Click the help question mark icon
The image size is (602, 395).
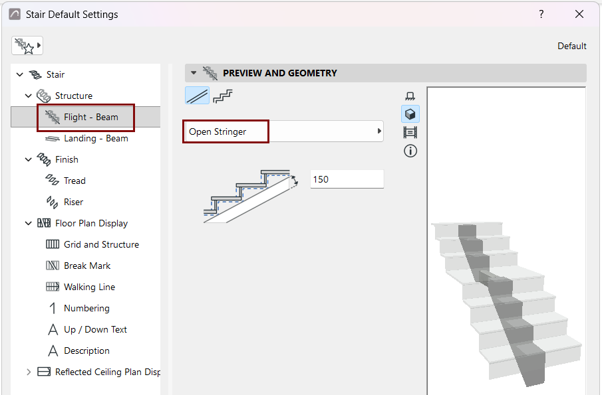(541, 14)
